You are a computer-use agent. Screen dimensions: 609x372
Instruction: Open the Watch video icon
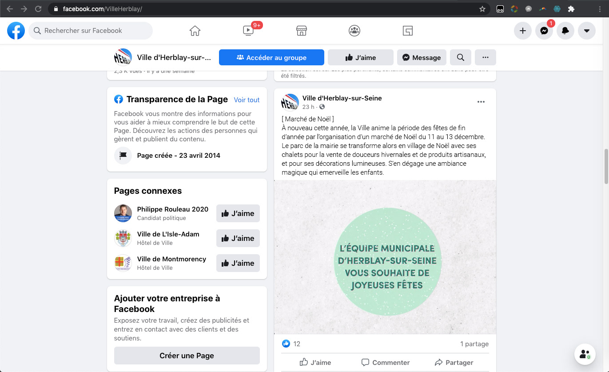(x=248, y=31)
